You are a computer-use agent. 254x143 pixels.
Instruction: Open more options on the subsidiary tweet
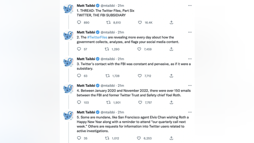(190, 59)
